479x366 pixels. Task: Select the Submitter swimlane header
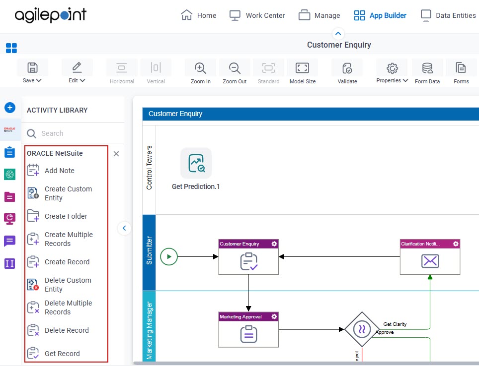coord(149,252)
